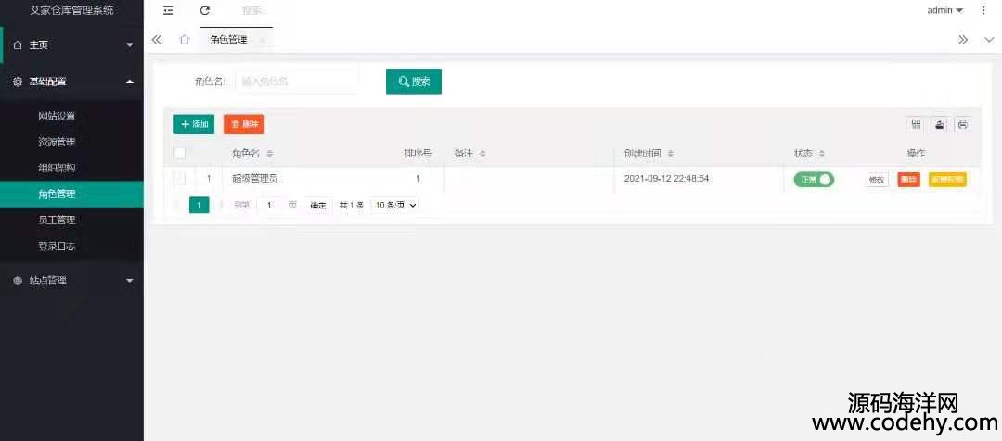This screenshot has width=1002, height=441.
Task: Open the three-dot more menu at top right
Action: click(x=983, y=10)
